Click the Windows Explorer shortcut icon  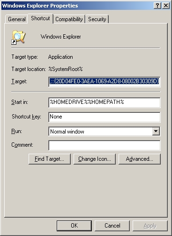coord(18,37)
